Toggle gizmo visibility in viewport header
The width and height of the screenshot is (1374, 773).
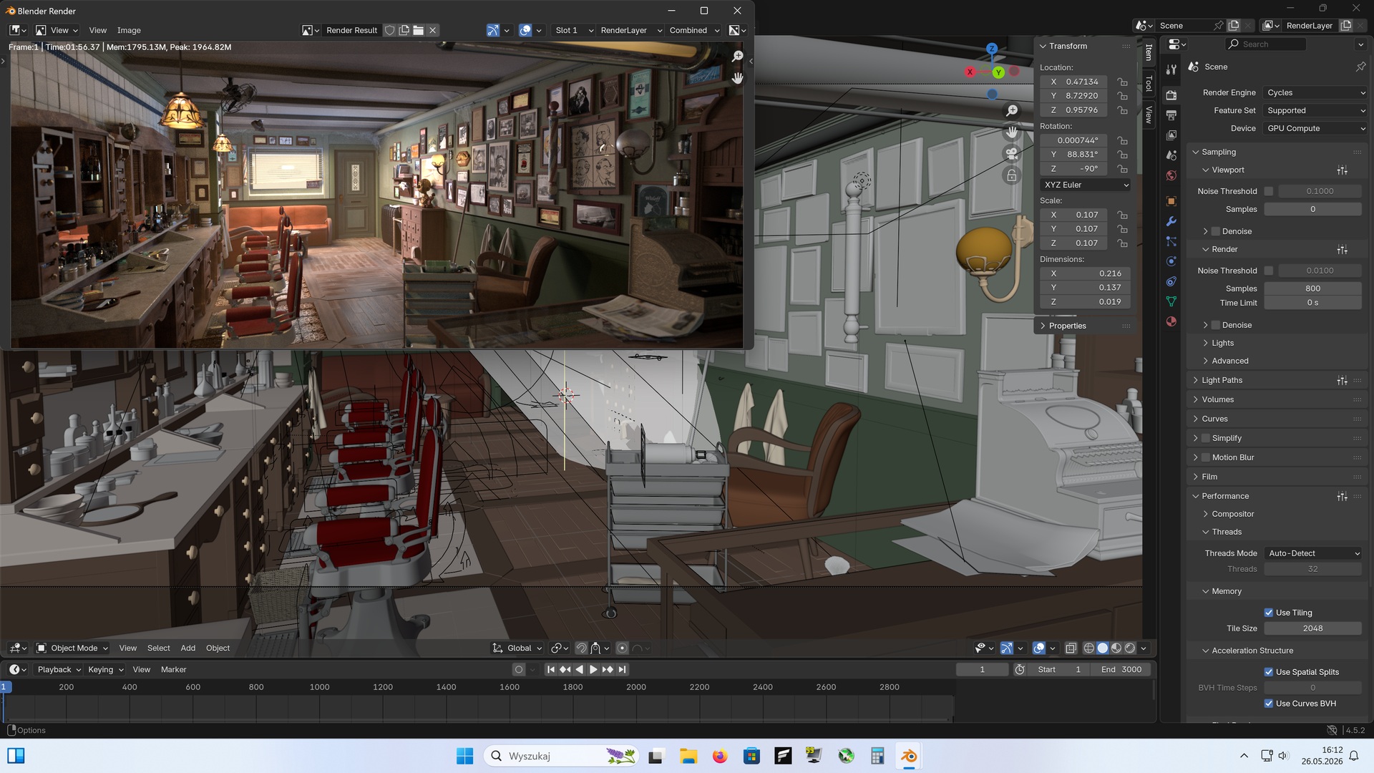[x=1006, y=648]
